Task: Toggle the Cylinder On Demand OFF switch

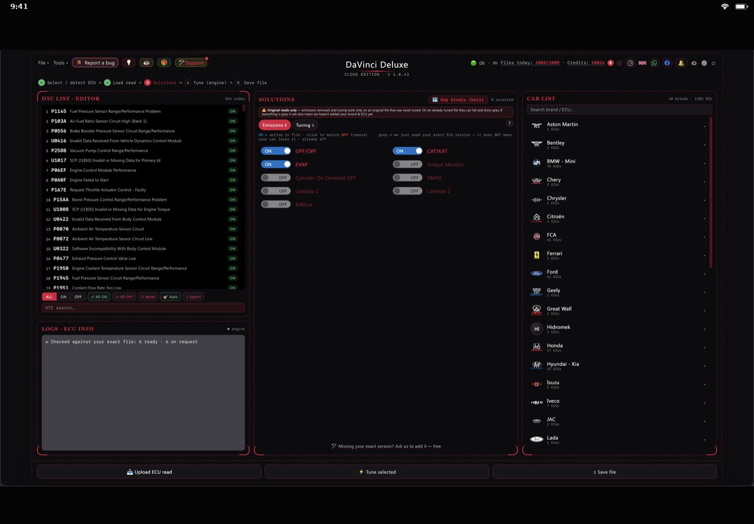Action: (276, 178)
